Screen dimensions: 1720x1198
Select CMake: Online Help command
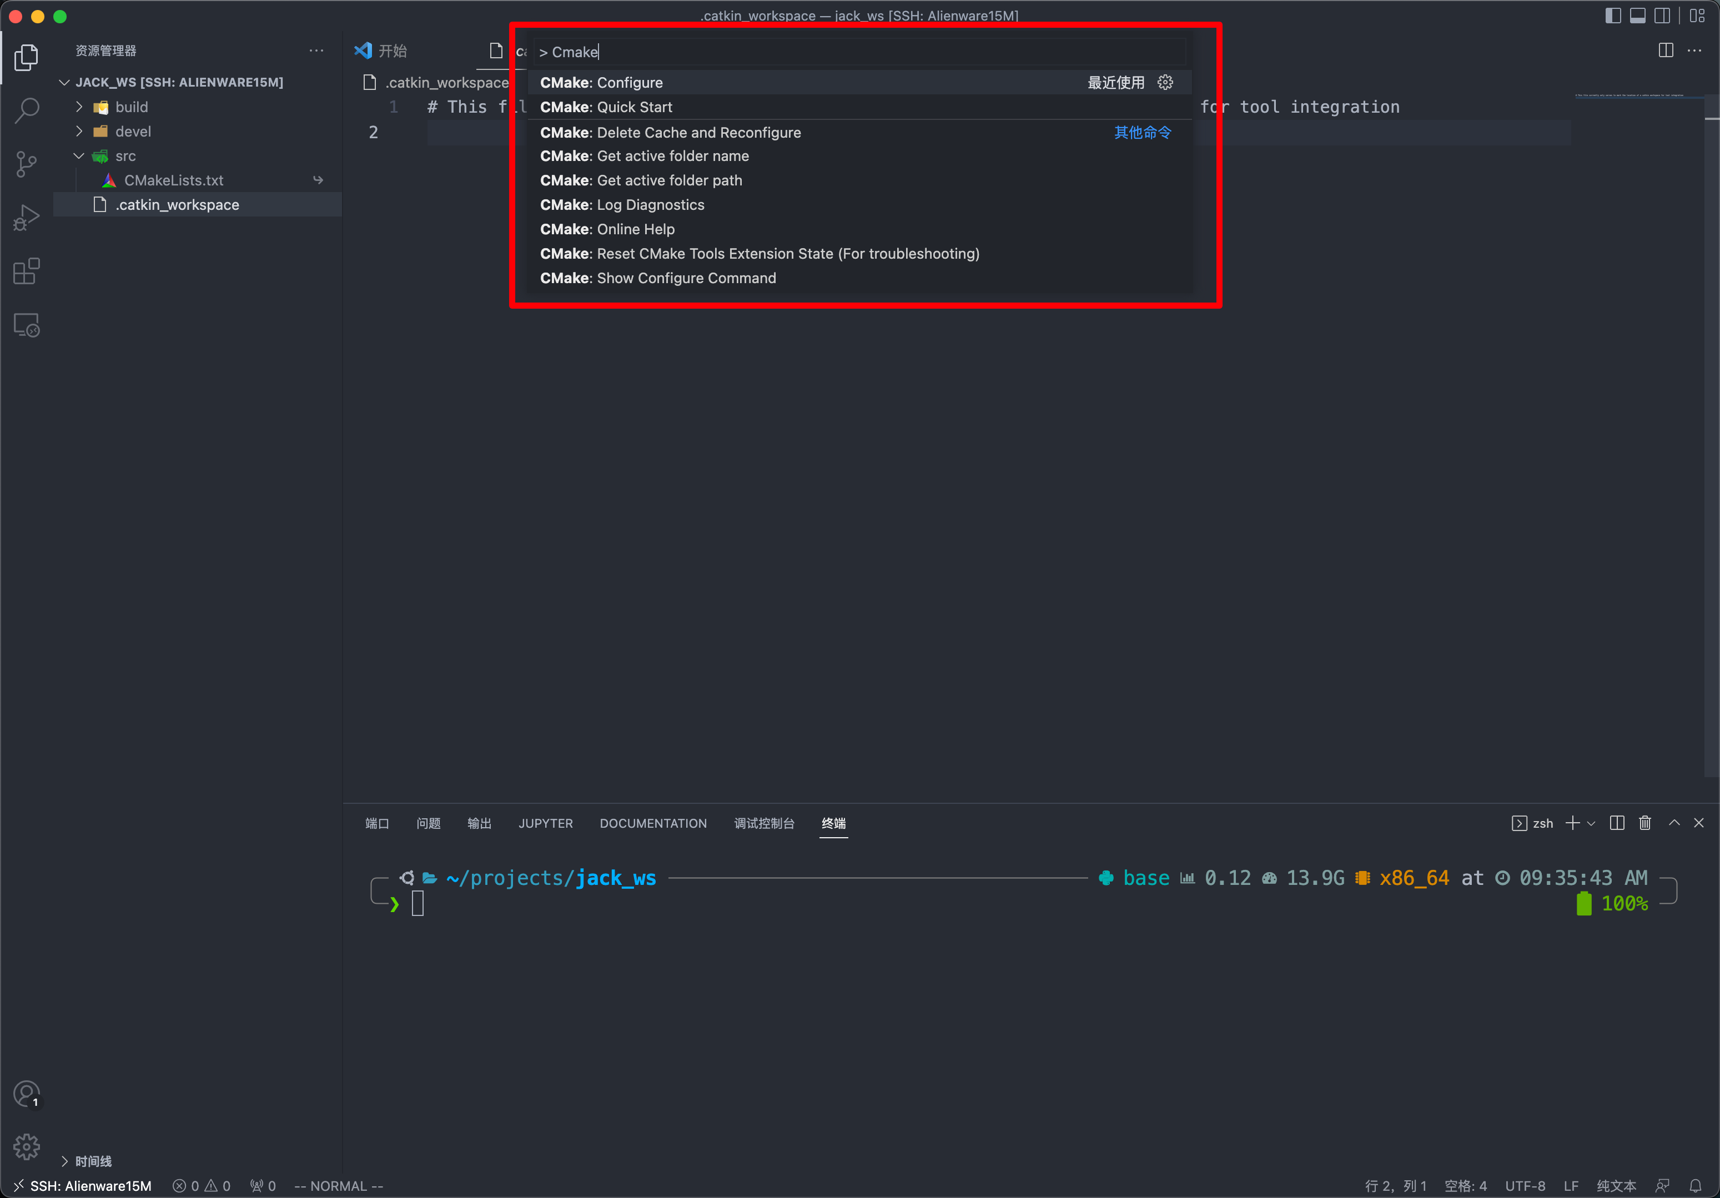pyautogui.click(x=859, y=229)
